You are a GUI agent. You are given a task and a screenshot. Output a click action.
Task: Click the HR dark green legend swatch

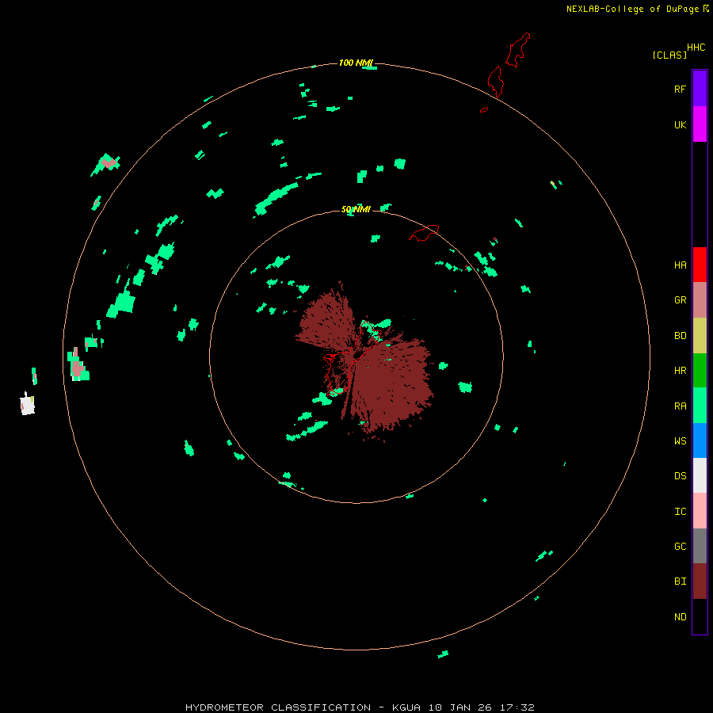click(700, 371)
